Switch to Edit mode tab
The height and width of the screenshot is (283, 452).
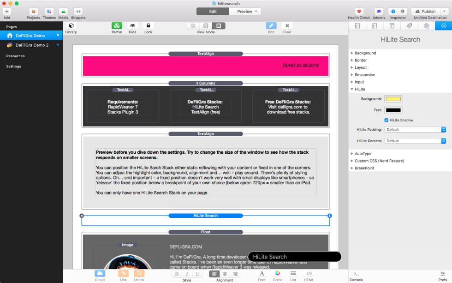[x=213, y=11]
